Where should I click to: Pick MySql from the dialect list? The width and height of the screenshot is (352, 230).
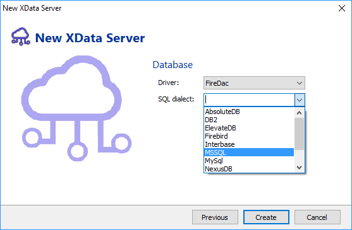(x=249, y=161)
